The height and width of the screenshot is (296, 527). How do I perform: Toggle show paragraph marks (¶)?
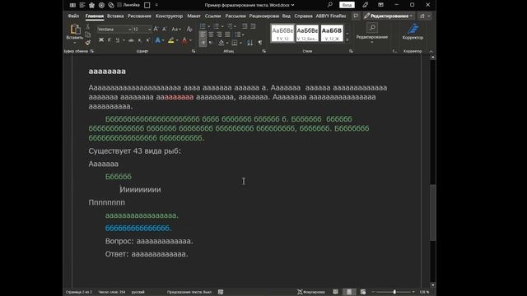[x=260, y=43]
